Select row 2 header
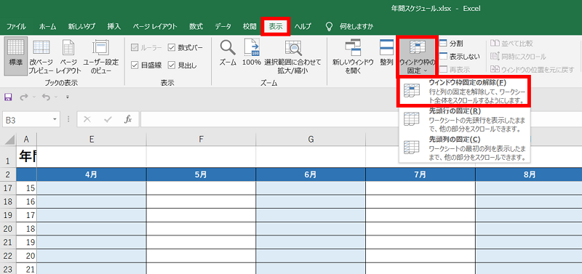The height and width of the screenshot is (274, 582). click(x=8, y=174)
